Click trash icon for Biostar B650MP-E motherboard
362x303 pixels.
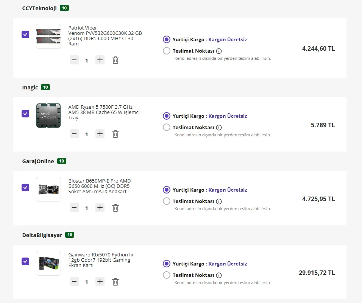tap(115, 208)
